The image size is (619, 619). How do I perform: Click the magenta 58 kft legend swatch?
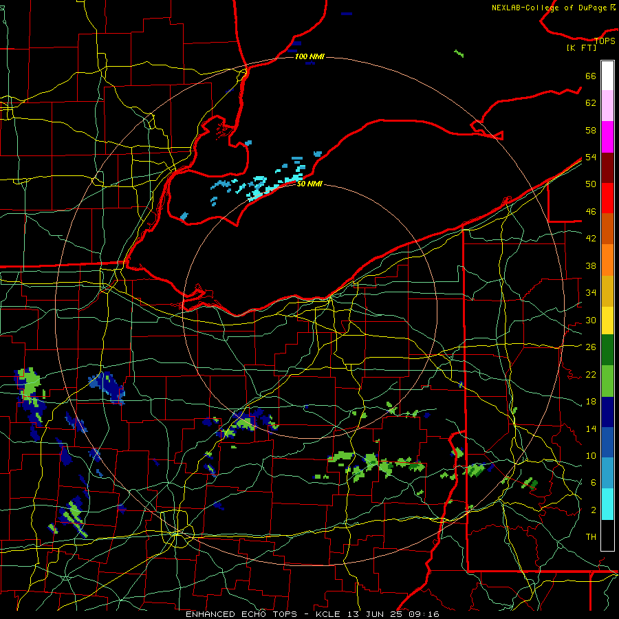(x=607, y=137)
